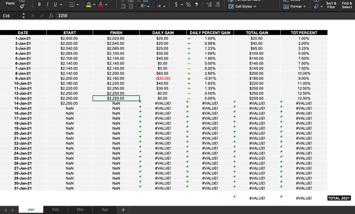355x214 pixels.
Task: Select the DATE column header cell
Action: click(23, 33)
